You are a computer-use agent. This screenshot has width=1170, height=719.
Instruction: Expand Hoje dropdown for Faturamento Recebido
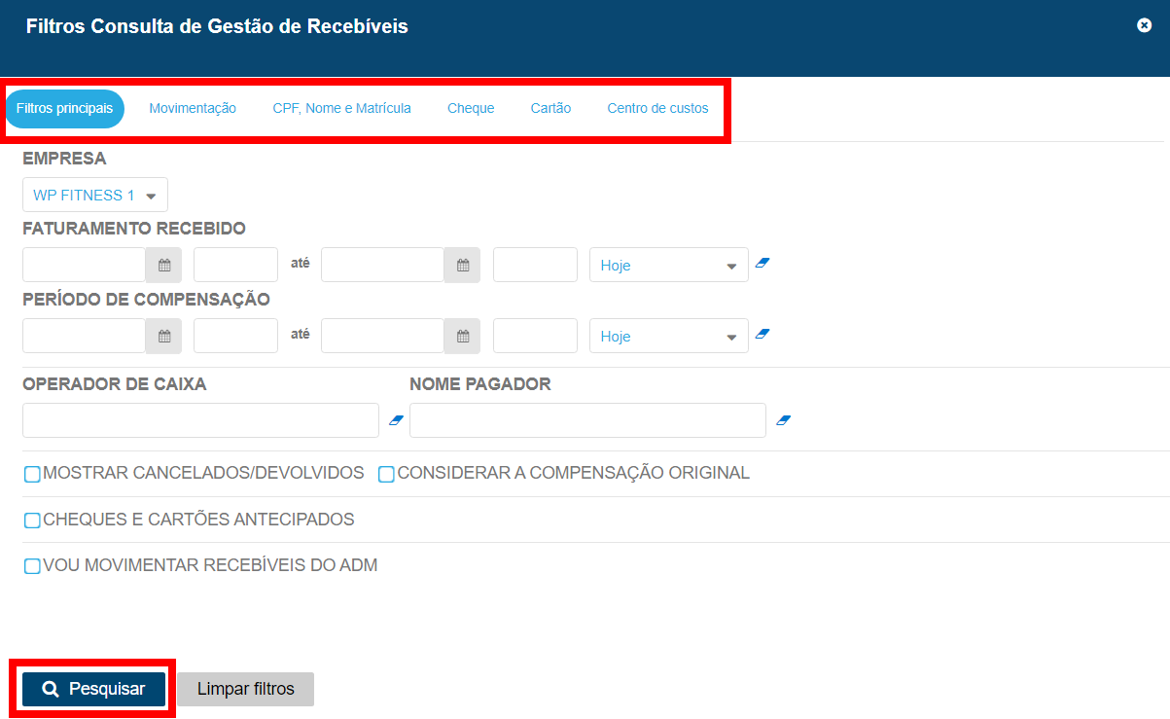pos(668,266)
